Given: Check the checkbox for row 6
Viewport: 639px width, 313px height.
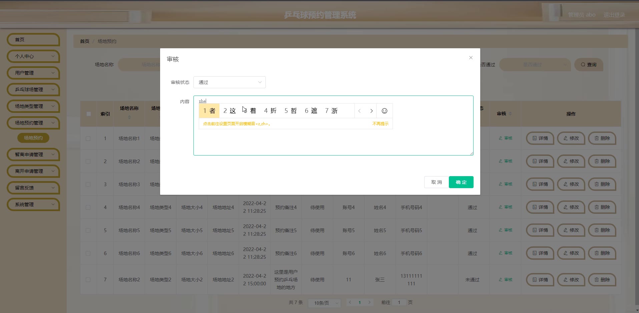Looking at the screenshot, I should point(88,253).
